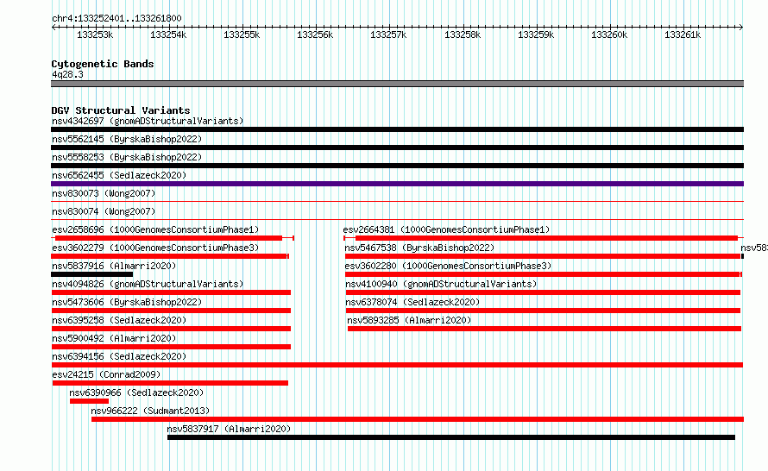Click the 133261k ruler tick label
The width and height of the screenshot is (768, 471).
pyautogui.click(x=683, y=35)
